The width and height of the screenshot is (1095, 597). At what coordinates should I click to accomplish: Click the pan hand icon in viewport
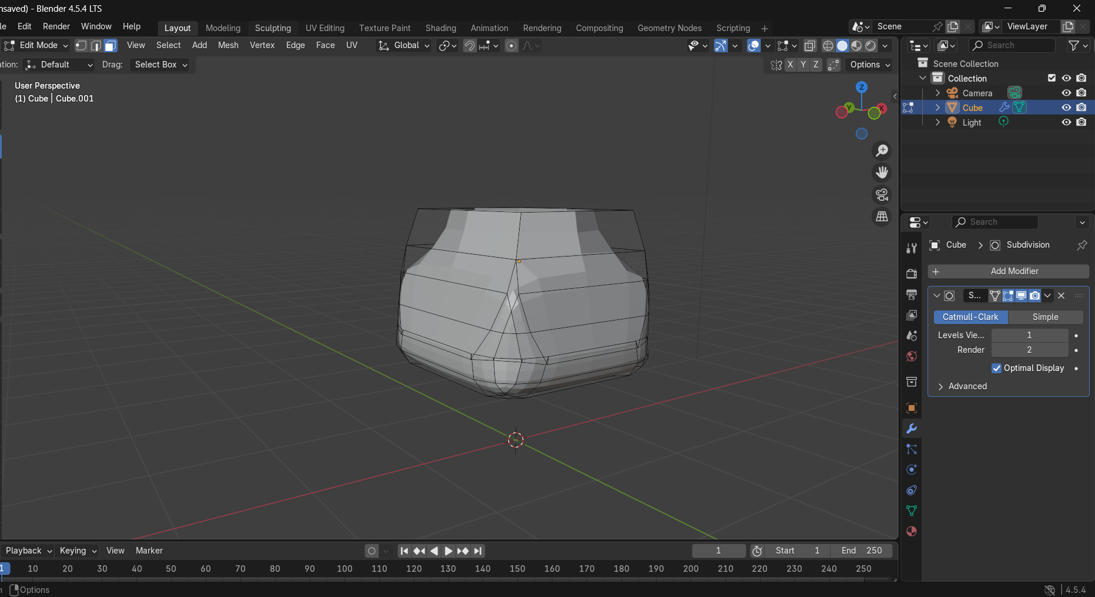(882, 173)
